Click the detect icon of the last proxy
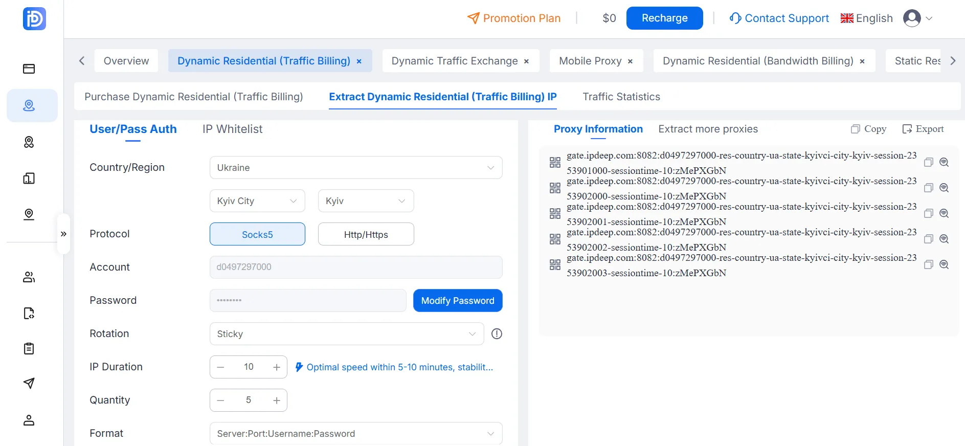Image resolution: width=965 pixels, height=446 pixels. 944,264
